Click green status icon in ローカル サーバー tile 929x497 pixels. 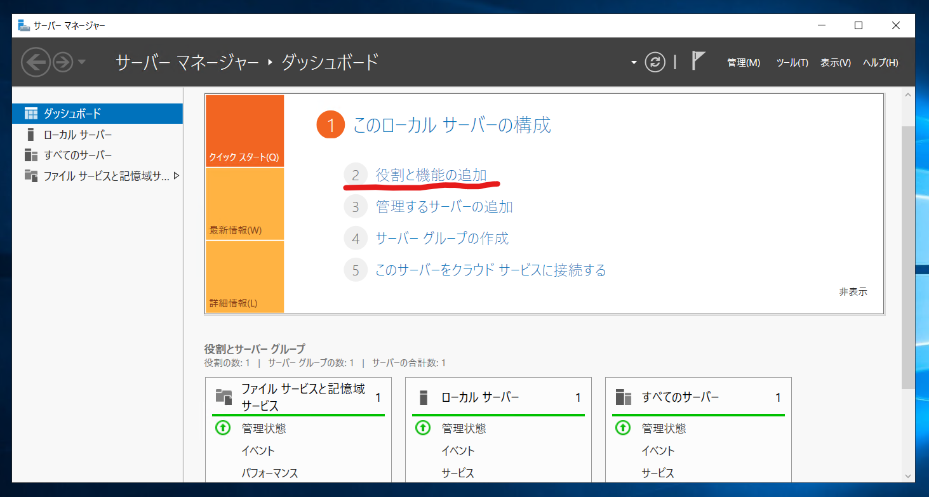point(423,428)
